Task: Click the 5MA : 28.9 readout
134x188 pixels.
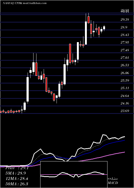Action: (x=16, y=173)
